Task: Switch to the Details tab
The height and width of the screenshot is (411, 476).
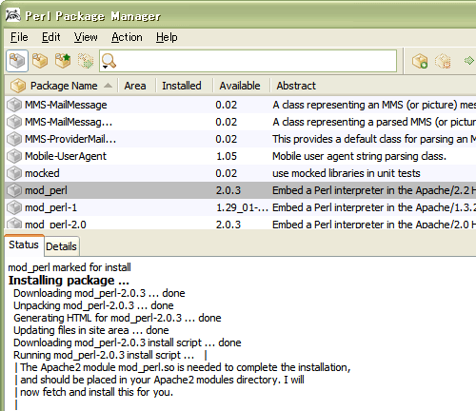Action: click(x=61, y=246)
